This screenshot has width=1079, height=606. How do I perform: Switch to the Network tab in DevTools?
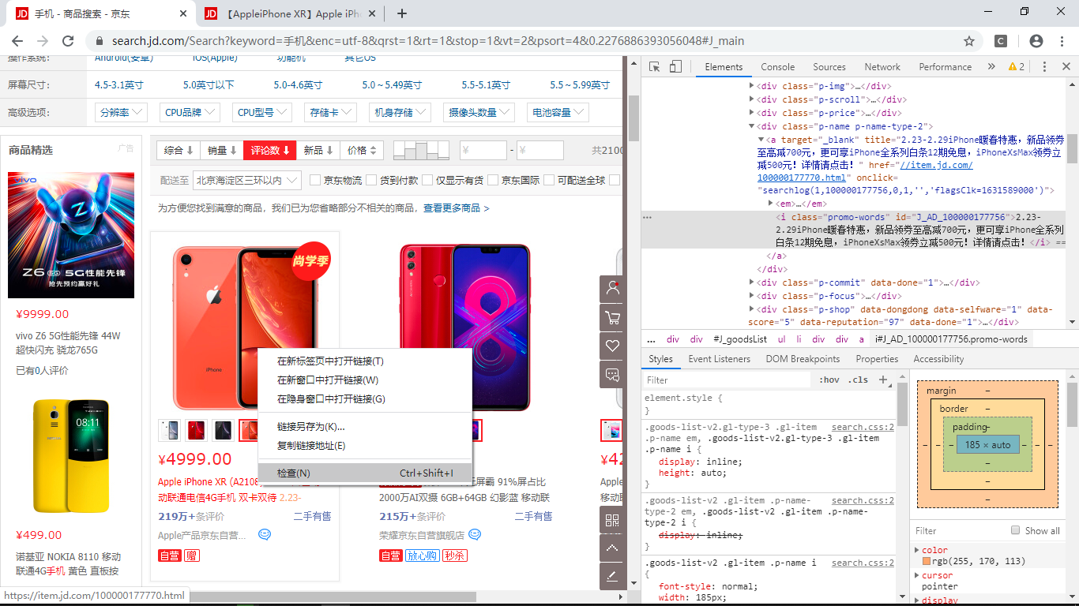pos(882,66)
